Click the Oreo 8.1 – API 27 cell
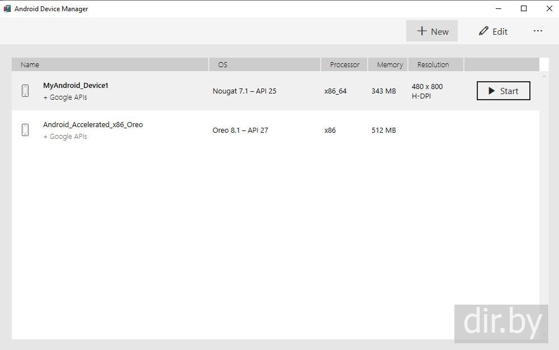Viewport: 559px width, 350px height. [x=240, y=130]
